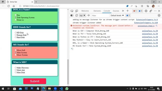Image resolution: width=162 pixels, height=91 pixels.
Task: Switch to the Console tab
Action: click(107, 11)
